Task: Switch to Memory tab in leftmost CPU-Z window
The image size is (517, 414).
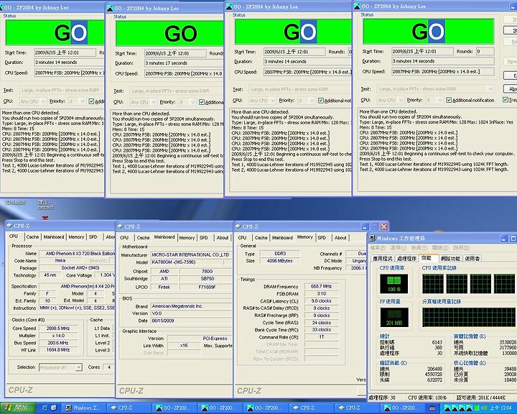Action: 76,236
